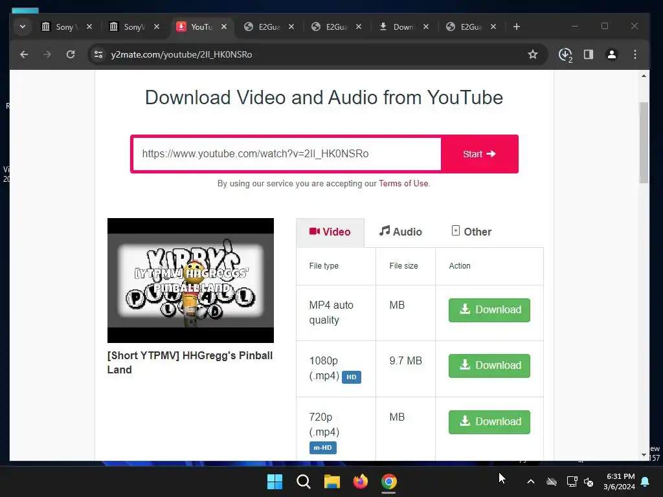Switch to the Audio tab
The width and height of the screenshot is (663, 497).
click(x=401, y=232)
